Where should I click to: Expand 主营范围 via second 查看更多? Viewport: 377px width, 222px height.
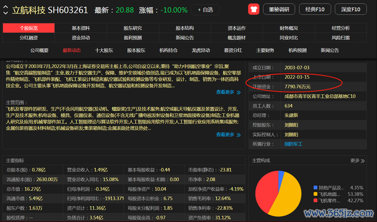[228, 134]
